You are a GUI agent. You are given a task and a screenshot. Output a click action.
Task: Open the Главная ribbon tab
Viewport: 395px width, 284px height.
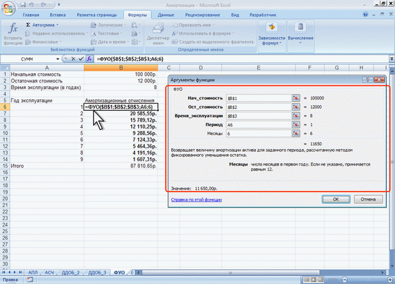[x=31, y=15]
